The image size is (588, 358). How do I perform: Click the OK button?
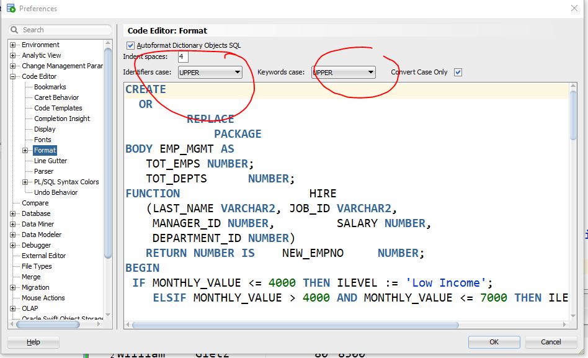click(494, 342)
